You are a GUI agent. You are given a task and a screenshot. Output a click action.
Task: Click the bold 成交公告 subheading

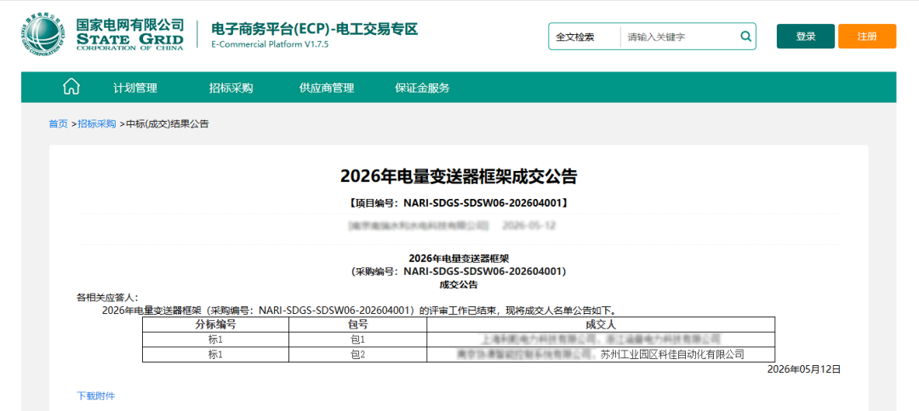pyautogui.click(x=459, y=285)
